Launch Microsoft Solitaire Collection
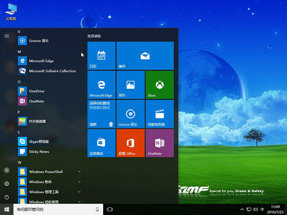 pyautogui.click(x=52, y=71)
